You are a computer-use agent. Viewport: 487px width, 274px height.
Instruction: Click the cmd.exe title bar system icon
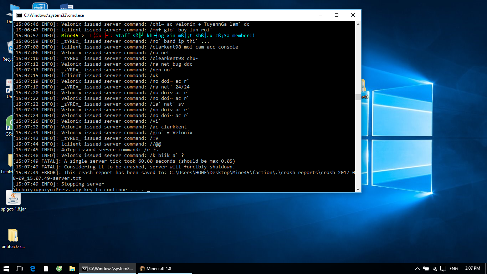pyautogui.click(x=19, y=15)
